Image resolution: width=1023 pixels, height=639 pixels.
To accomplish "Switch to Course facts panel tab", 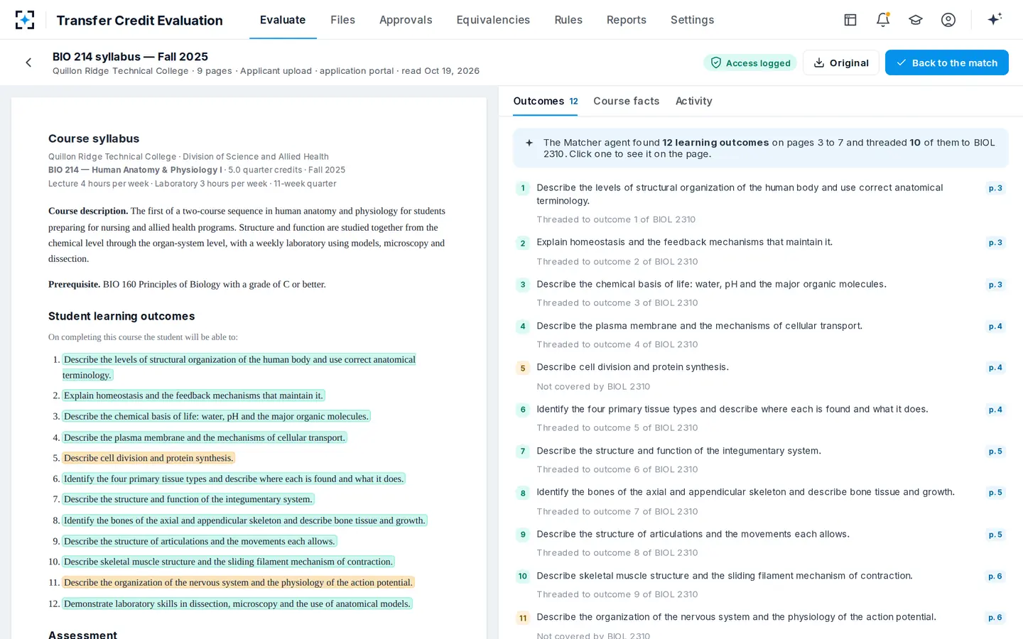I will 627,101.
